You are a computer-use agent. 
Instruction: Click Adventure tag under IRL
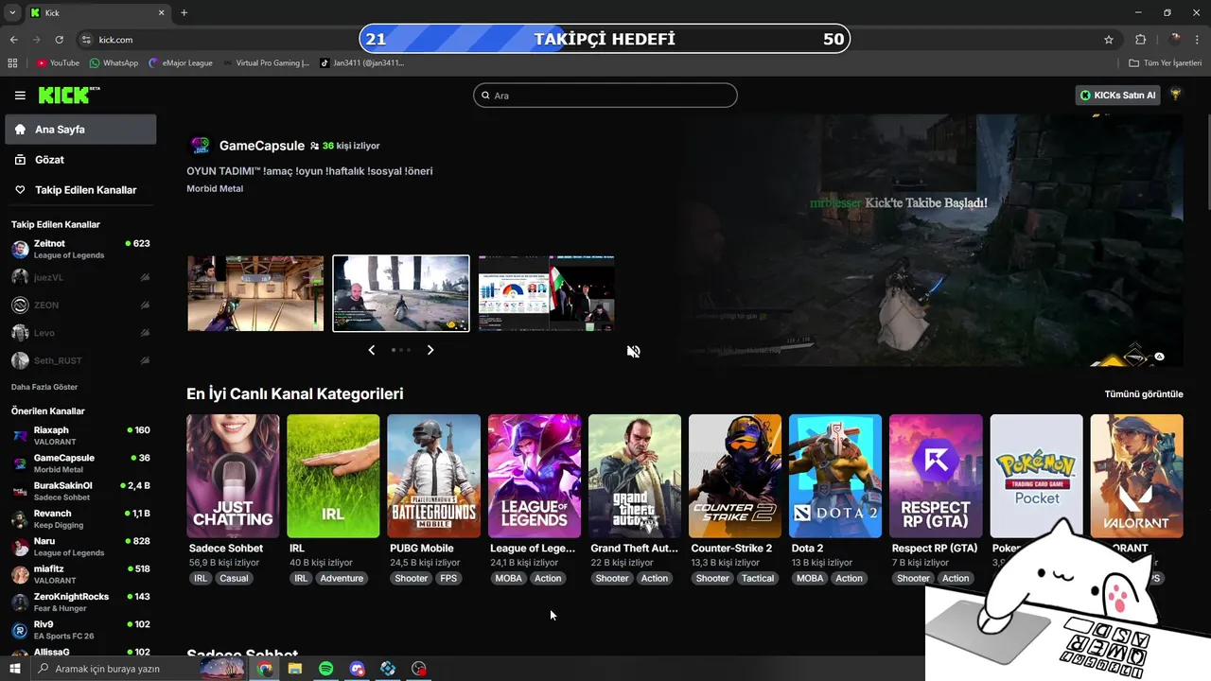(x=342, y=578)
